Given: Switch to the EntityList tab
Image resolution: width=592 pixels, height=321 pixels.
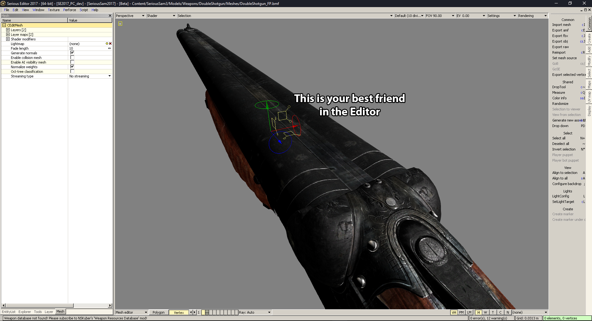Looking at the screenshot, I should coord(9,312).
